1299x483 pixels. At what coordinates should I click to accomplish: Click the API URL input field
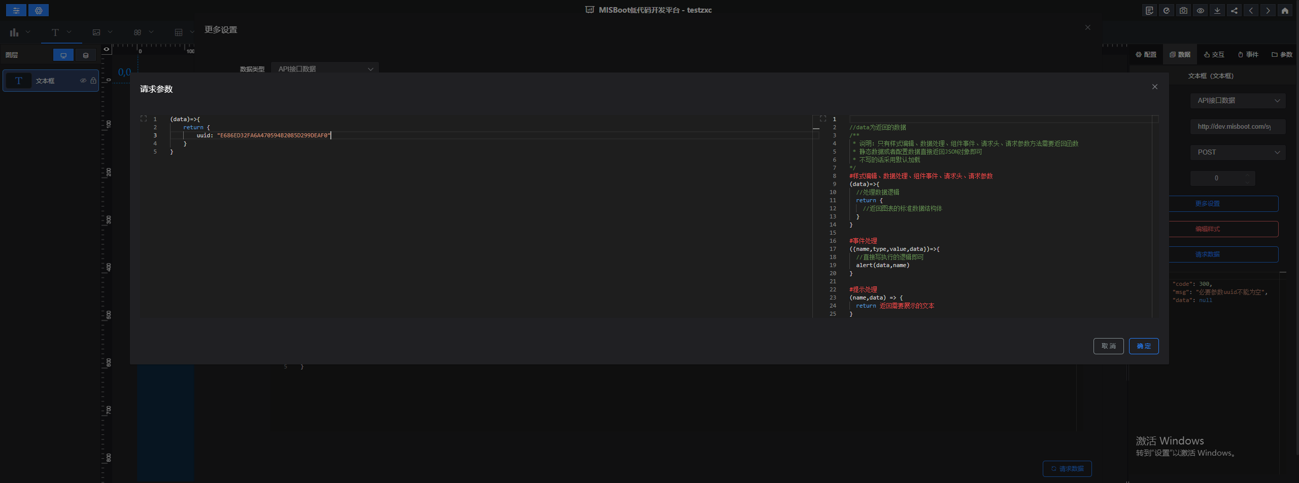pos(1238,127)
